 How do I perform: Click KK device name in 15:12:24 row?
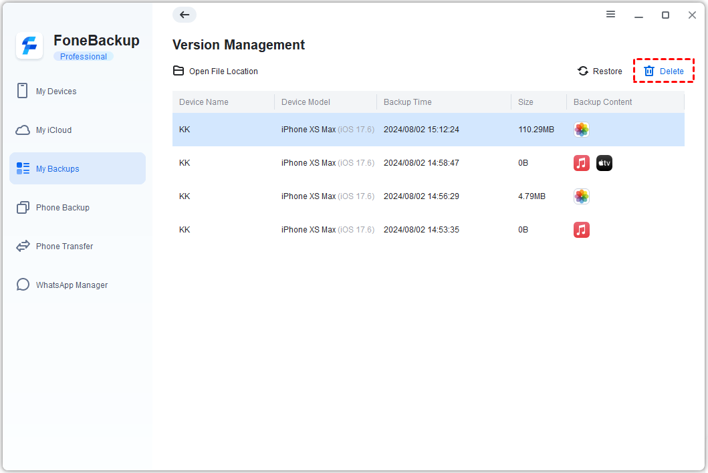[185, 130]
